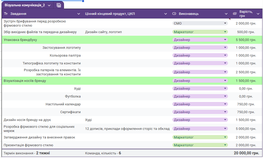Select the Упаковка брендбуку cell
263x158 pixels.
click(43, 40)
